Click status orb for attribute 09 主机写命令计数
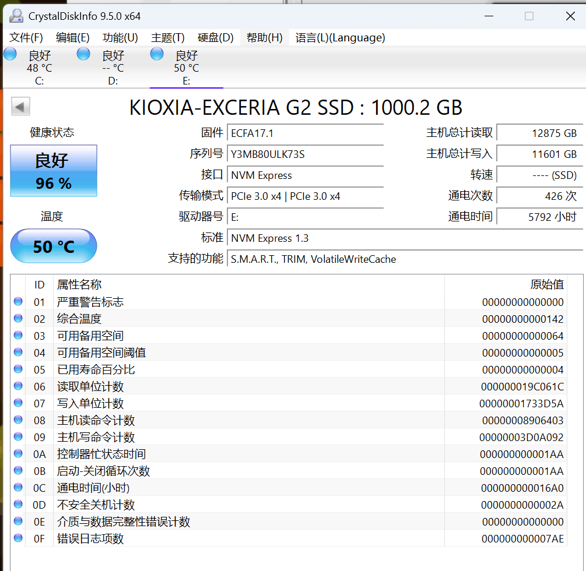Viewport: 586px width, 571px height. [x=18, y=436]
